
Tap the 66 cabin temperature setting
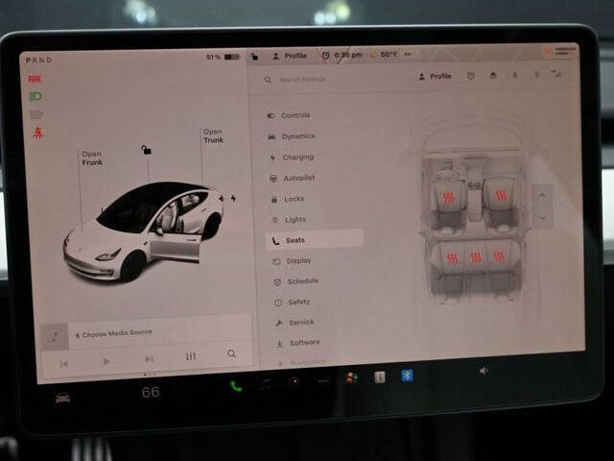(151, 392)
